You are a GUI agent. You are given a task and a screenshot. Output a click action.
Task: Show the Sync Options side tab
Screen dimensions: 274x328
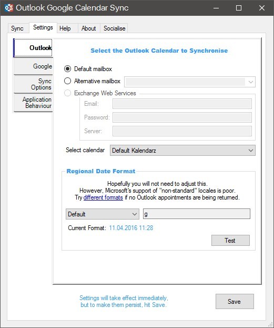[33, 84]
